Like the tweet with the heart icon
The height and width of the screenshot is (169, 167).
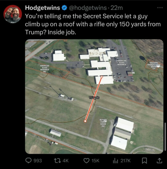(86, 161)
